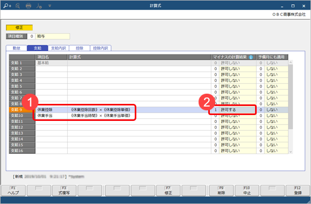Viewport: 311px width, 204px height.
Task: Select the 支給10 row header
Action: click(x=22, y=116)
